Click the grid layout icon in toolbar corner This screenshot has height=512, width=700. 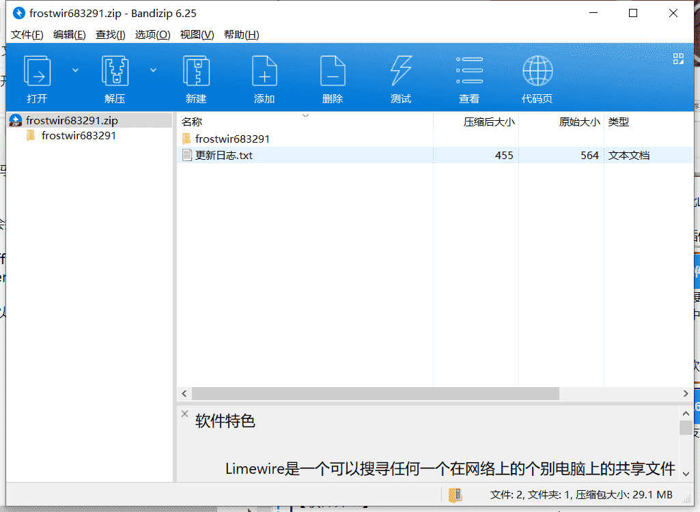click(678, 59)
